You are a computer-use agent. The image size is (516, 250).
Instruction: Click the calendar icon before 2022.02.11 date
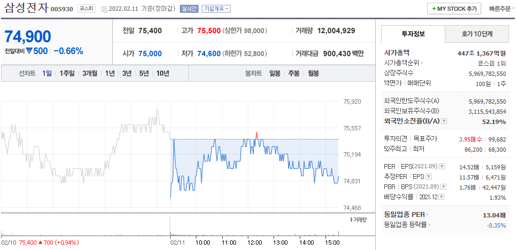pyautogui.click(x=104, y=9)
